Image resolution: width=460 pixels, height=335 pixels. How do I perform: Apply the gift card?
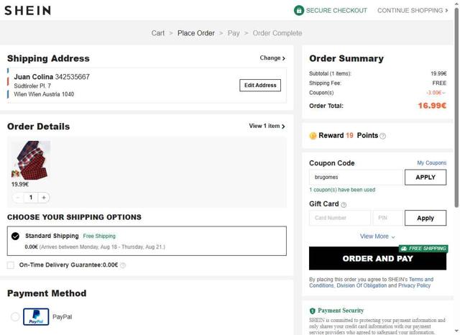(425, 218)
